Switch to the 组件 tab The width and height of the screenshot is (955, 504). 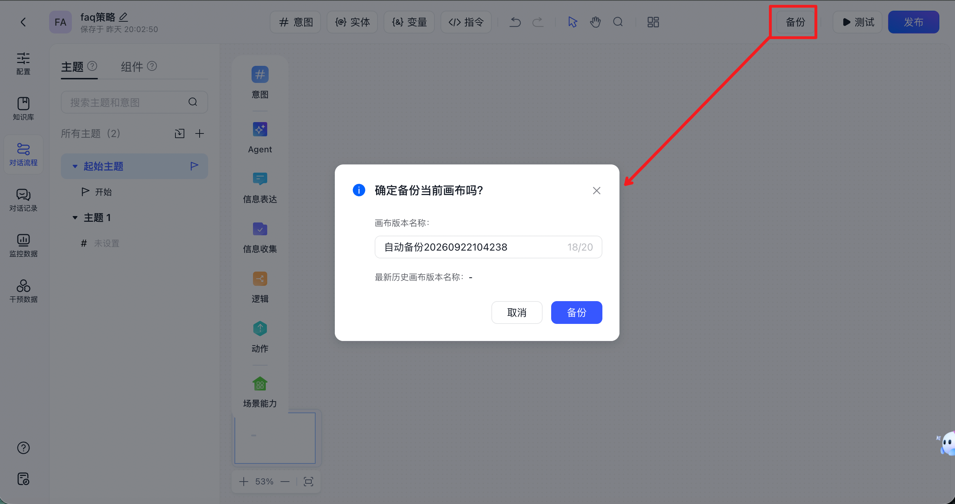pos(132,67)
